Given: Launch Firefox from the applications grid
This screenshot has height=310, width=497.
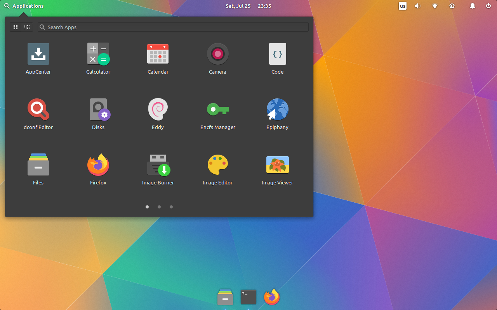Looking at the screenshot, I should (x=98, y=165).
